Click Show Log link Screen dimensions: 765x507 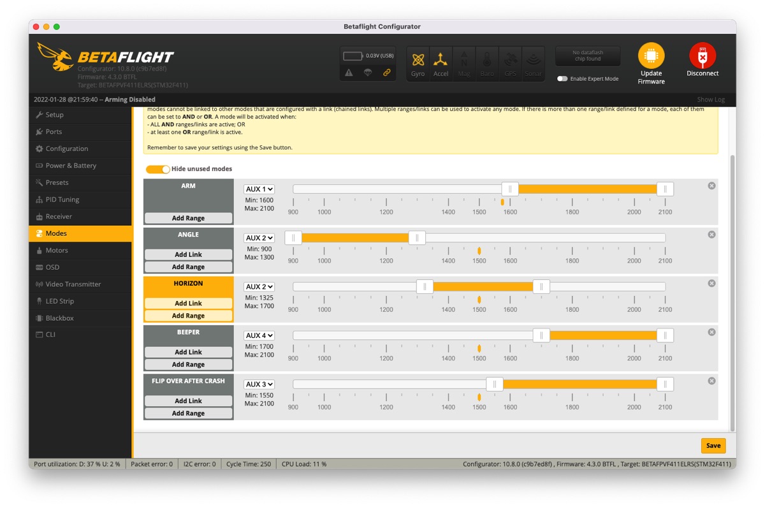click(x=711, y=99)
